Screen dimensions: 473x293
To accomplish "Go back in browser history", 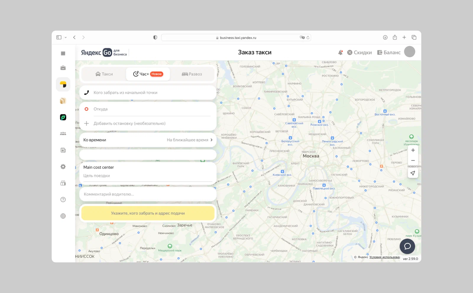I will (x=74, y=37).
